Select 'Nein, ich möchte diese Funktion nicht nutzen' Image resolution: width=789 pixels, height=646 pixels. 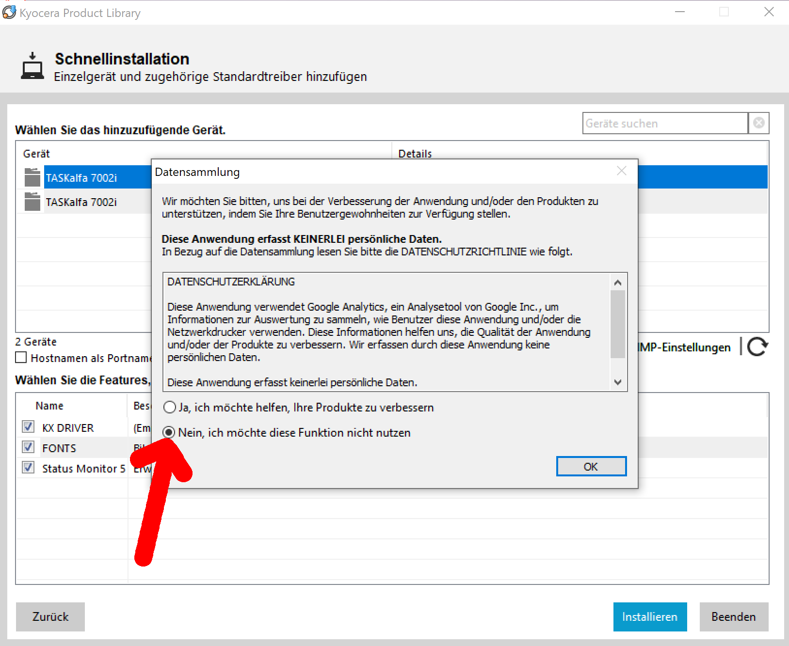tap(169, 432)
